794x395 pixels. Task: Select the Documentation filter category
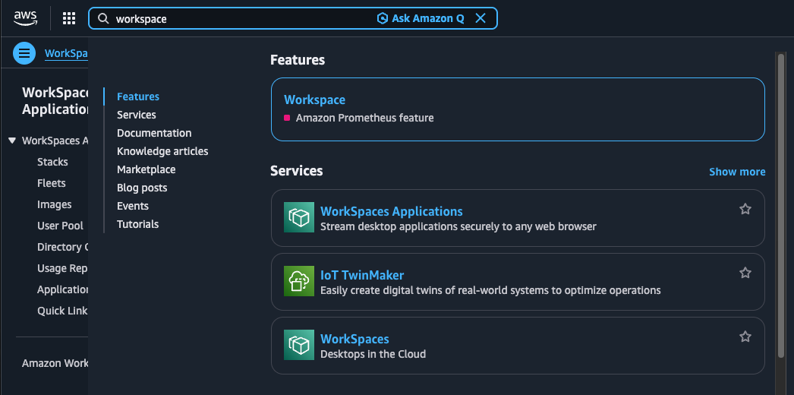154,133
